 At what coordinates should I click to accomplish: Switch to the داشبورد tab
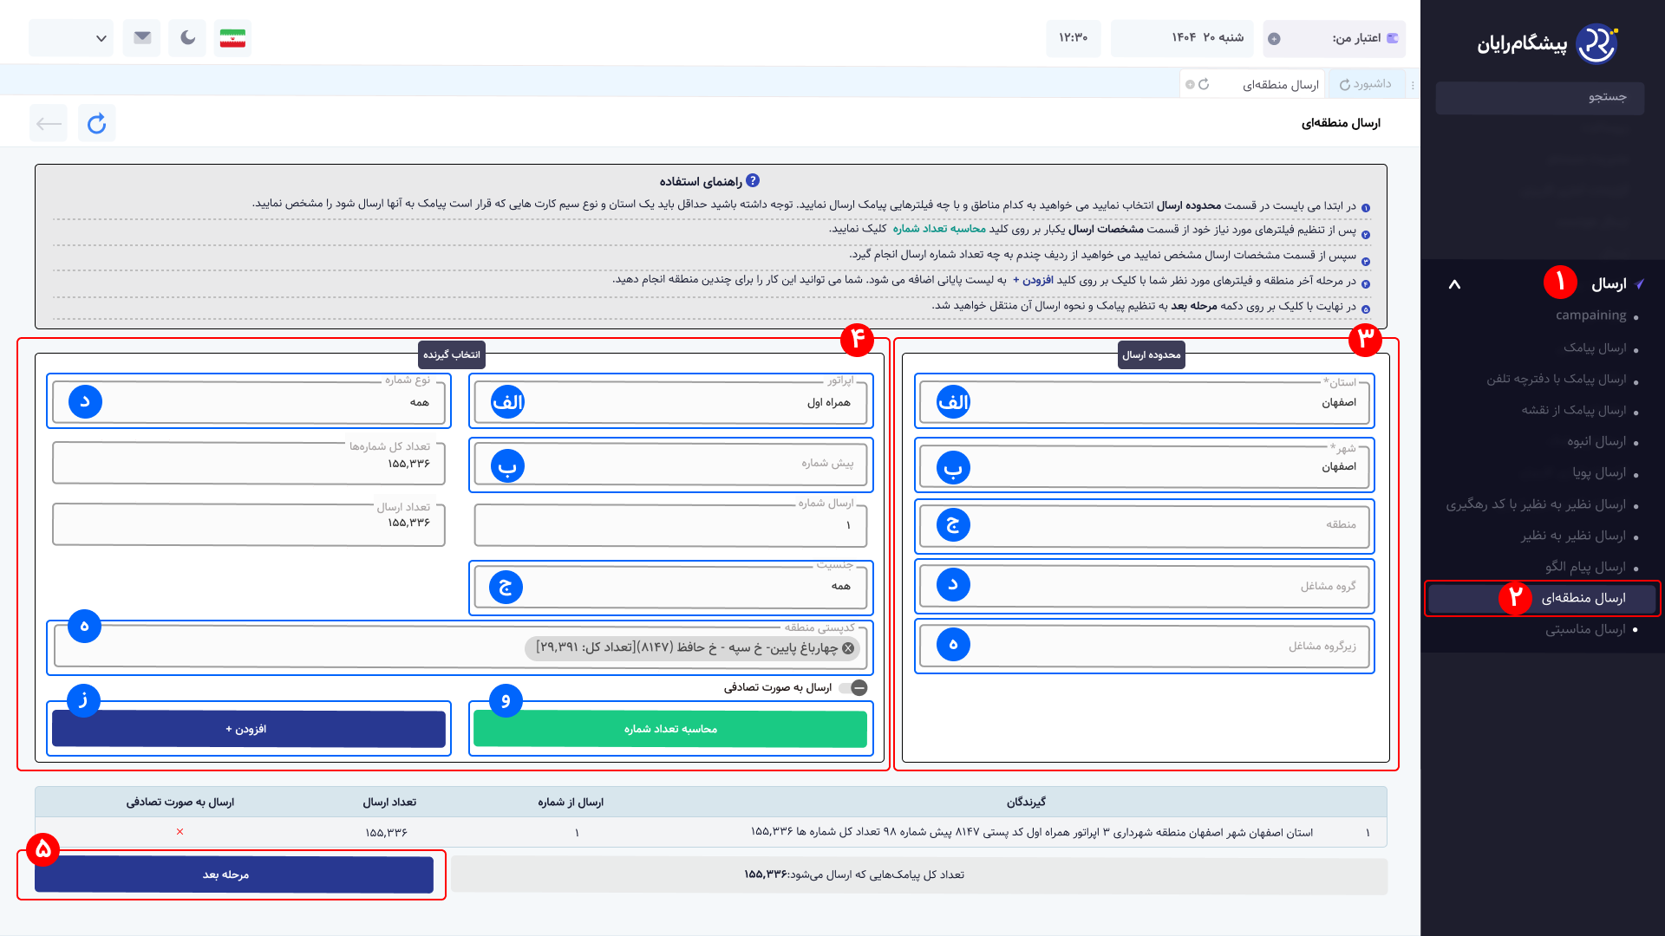pos(1366,84)
